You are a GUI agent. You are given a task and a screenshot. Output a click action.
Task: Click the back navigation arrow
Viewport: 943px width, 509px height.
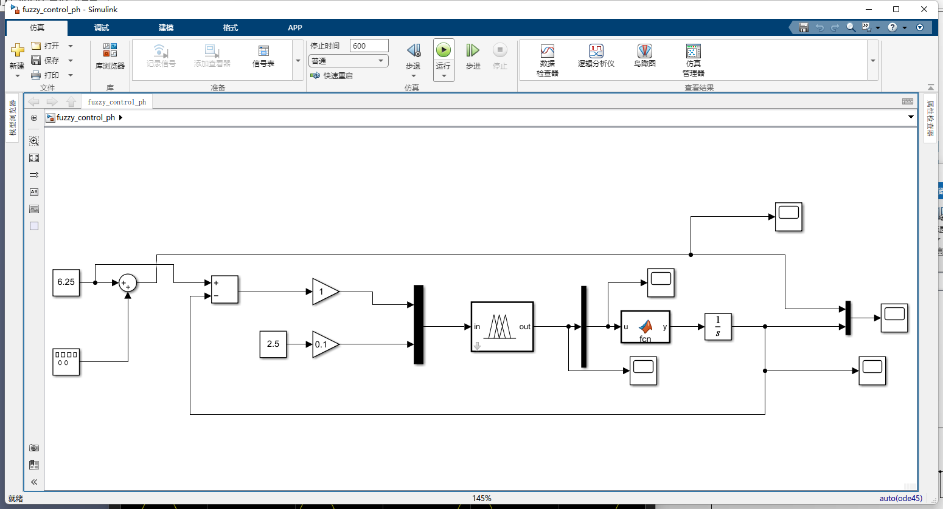33,101
